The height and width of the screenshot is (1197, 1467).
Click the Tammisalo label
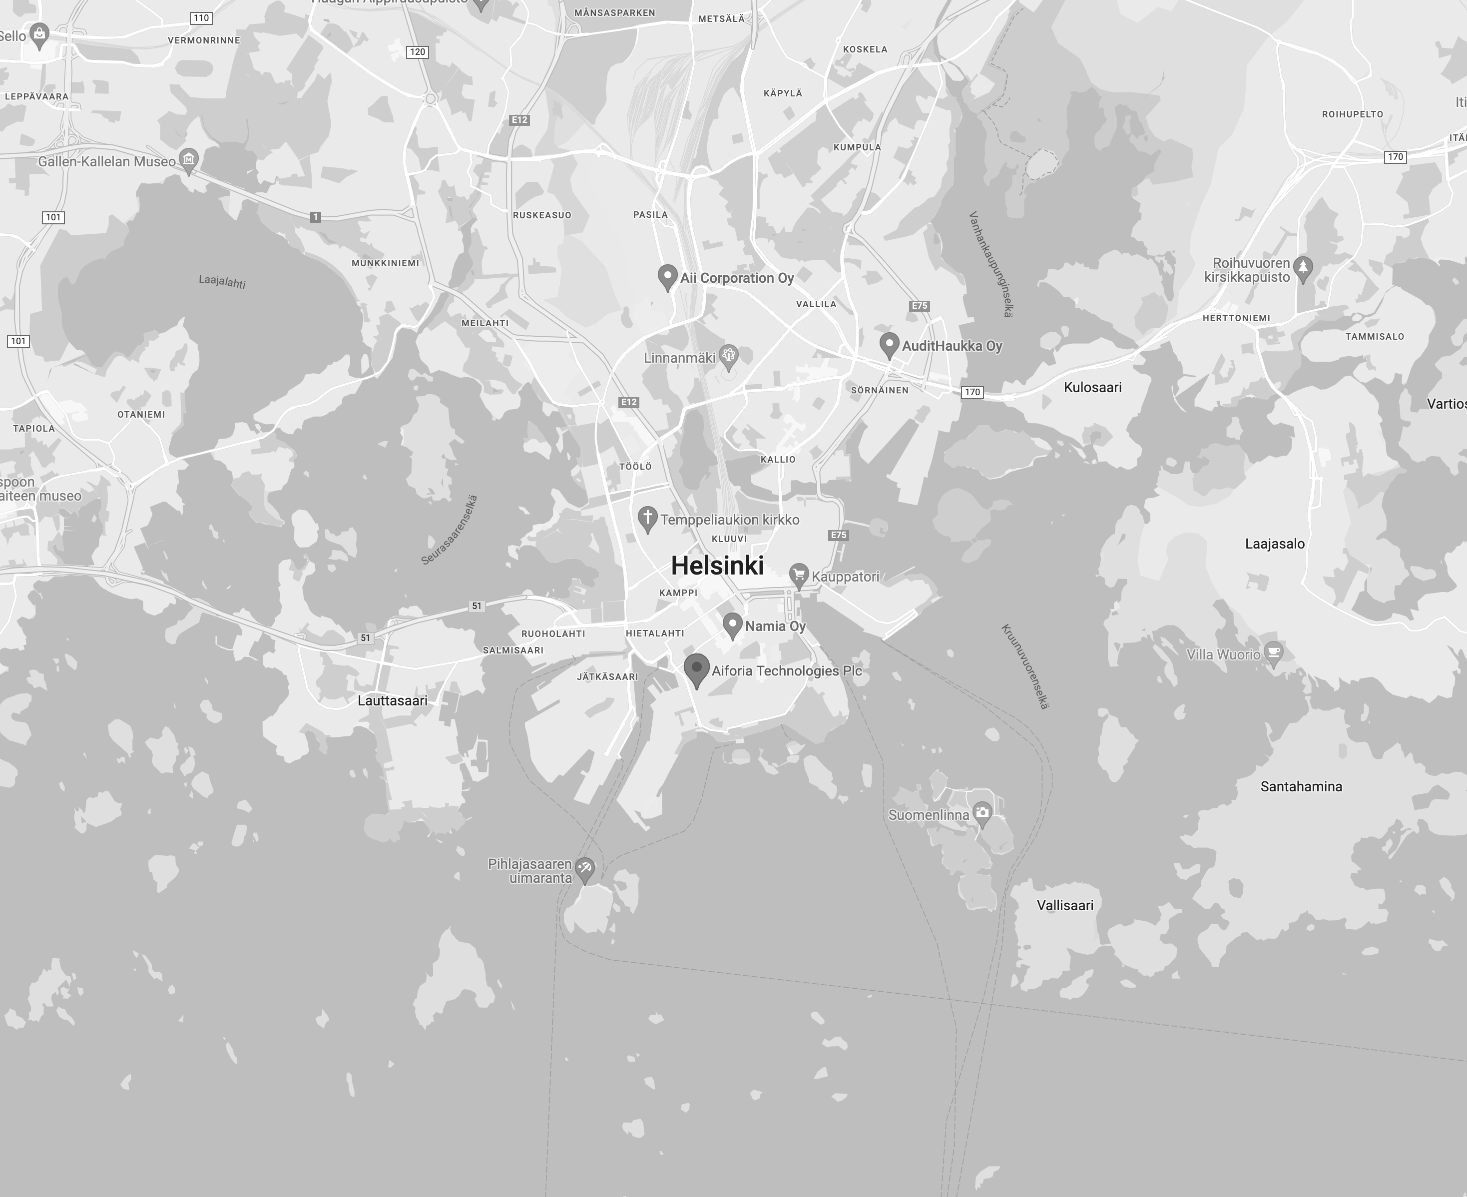point(1375,337)
